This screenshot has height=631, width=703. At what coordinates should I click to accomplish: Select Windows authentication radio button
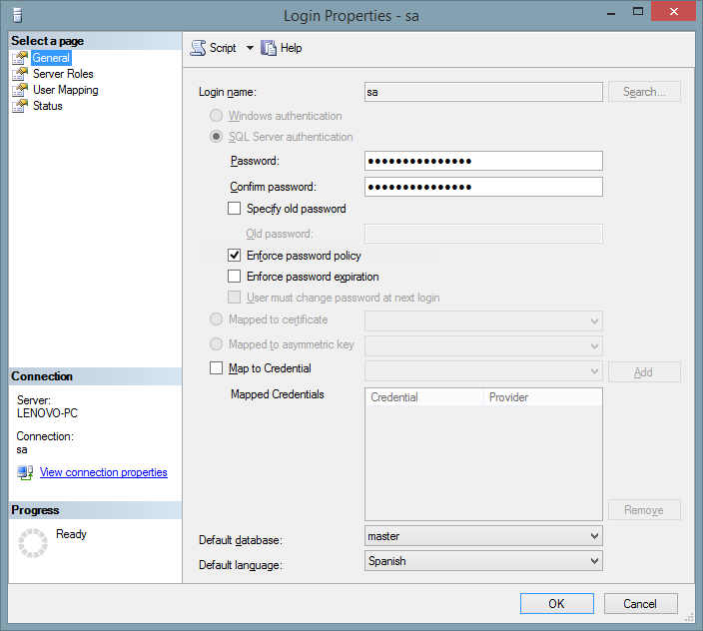coord(216,116)
